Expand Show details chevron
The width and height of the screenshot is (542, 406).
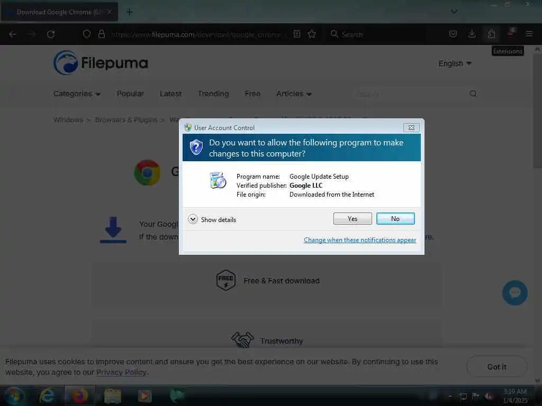click(193, 219)
